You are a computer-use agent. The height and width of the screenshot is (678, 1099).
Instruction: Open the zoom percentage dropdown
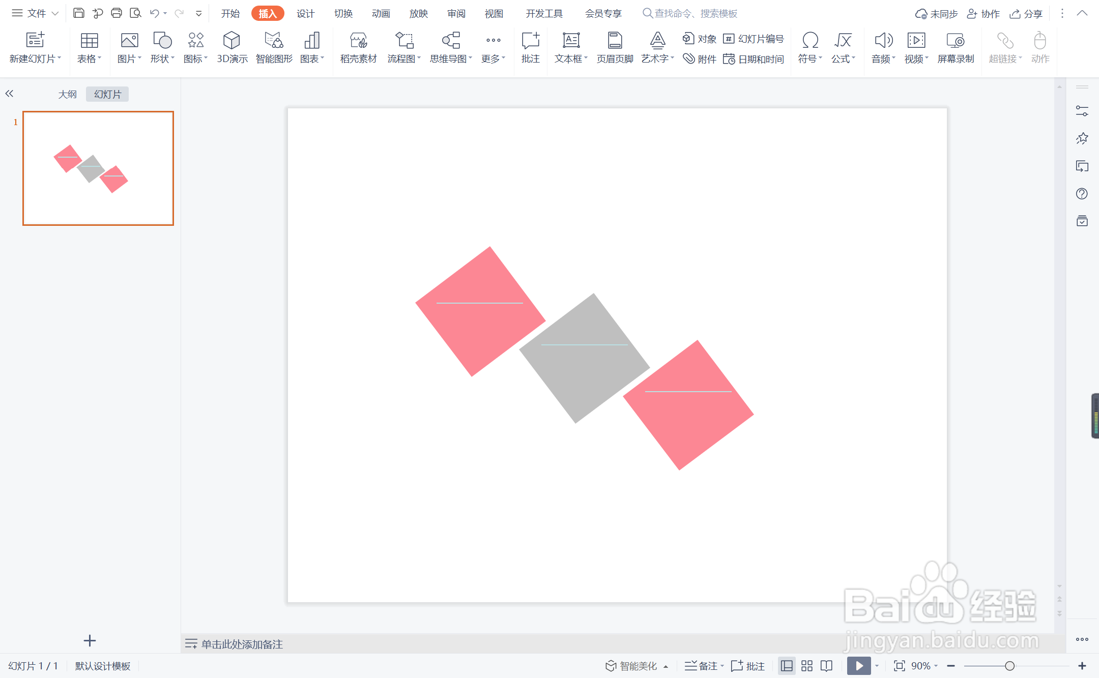(924, 666)
